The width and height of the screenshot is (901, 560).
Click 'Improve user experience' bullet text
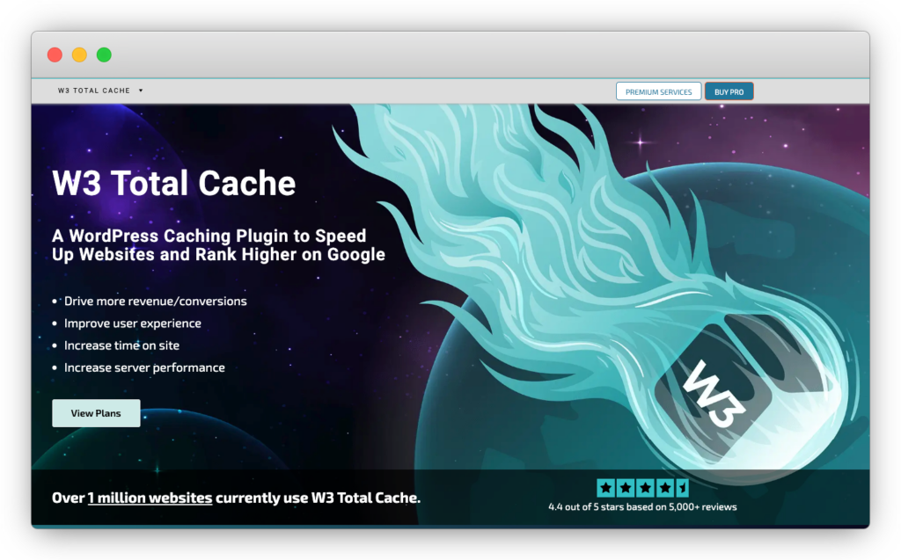click(133, 324)
